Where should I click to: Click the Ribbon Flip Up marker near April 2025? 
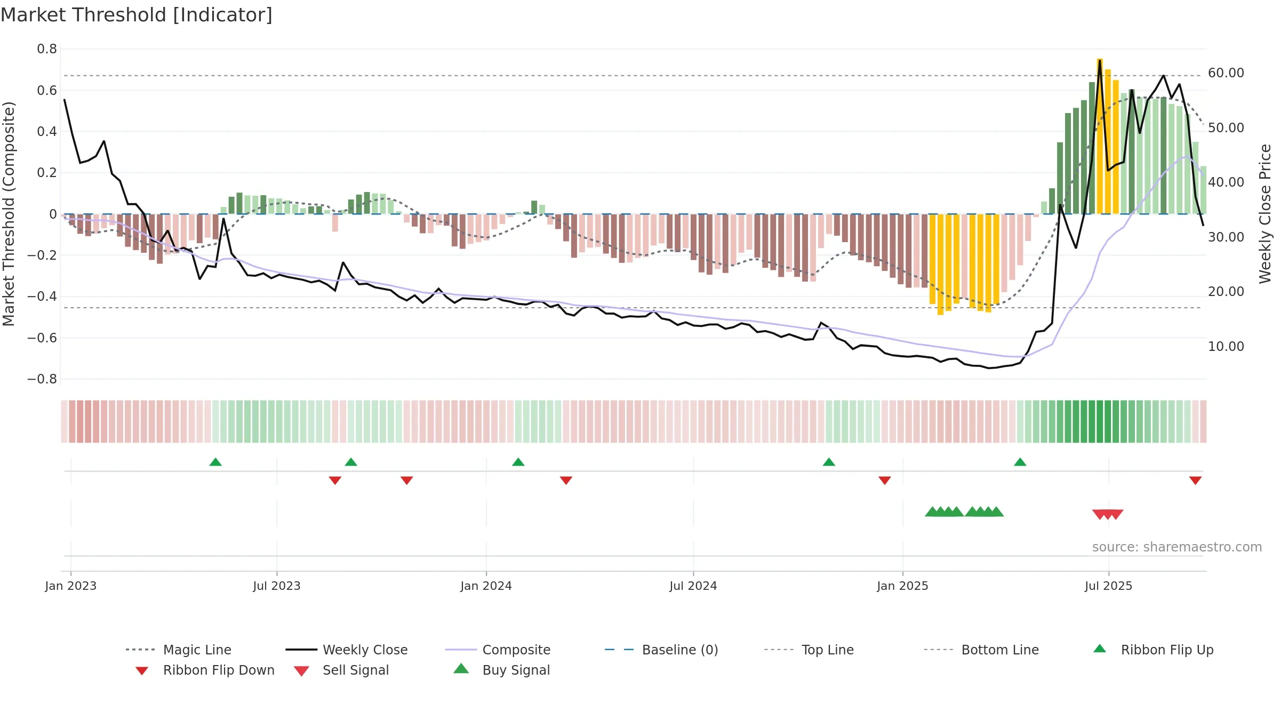point(1020,462)
